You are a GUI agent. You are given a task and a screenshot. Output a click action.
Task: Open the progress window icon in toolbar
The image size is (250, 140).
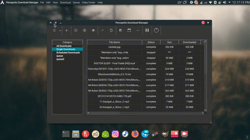coord(129,30)
